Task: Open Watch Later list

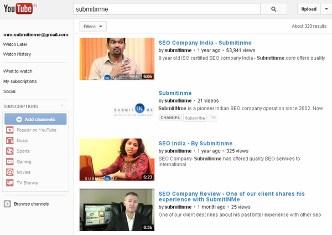Action: (x=15, y=44)
